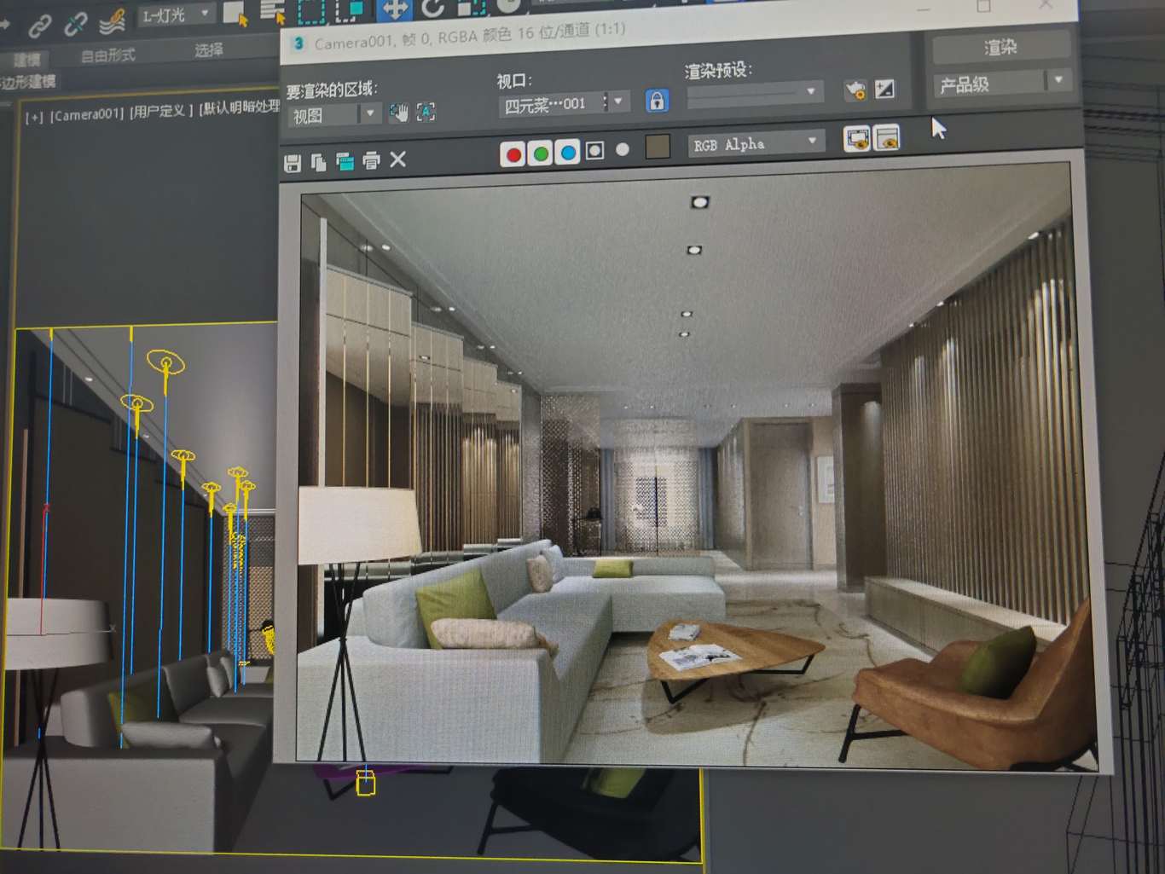Toggle the red channel button

513,155
